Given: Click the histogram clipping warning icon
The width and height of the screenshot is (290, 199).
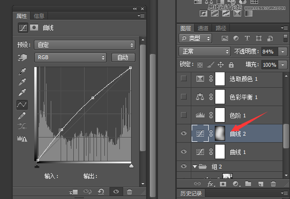Looking at the screenshot, I should [22, 138].
